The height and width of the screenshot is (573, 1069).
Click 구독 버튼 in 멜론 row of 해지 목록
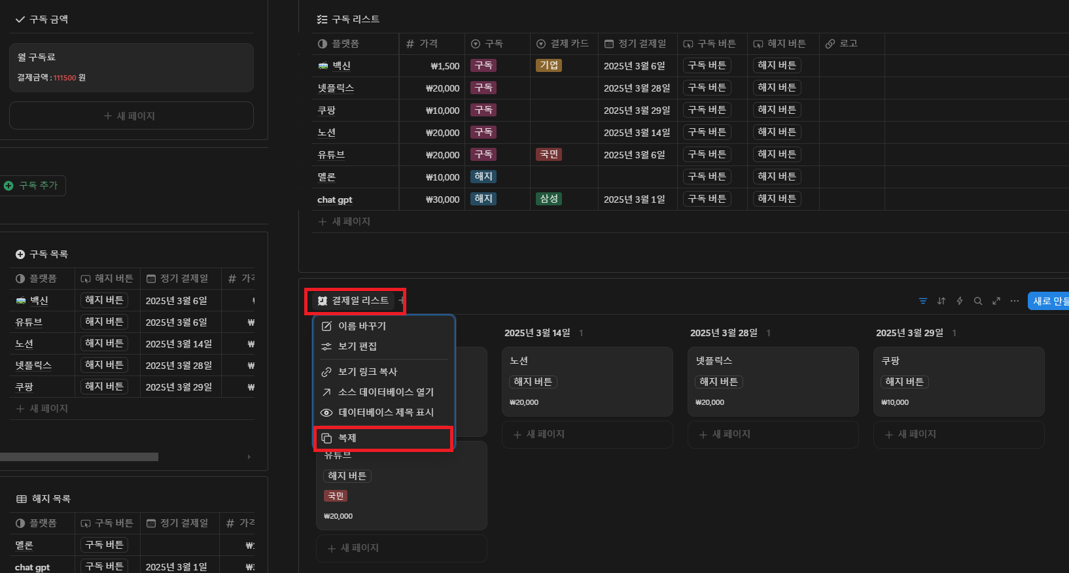(x=105, y=545)
